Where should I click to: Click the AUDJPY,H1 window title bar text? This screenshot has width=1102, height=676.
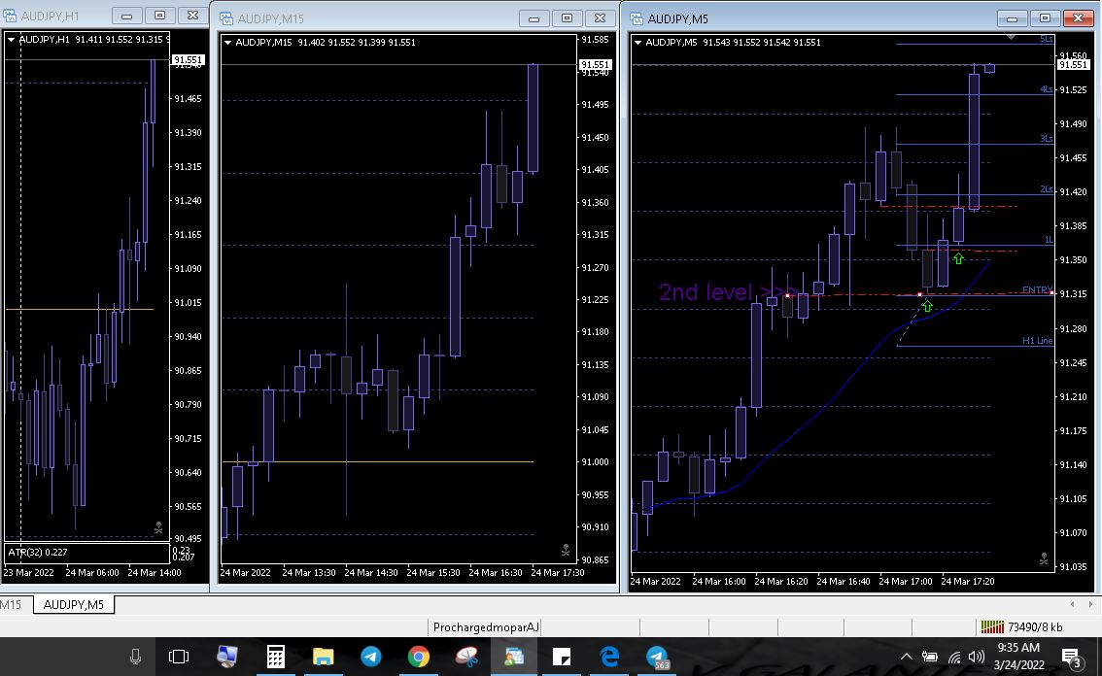(x=50, y=16)
